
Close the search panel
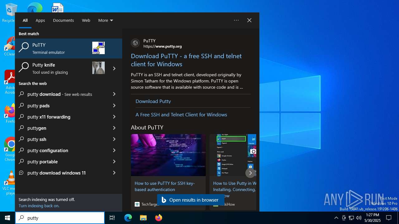tap(249, 20)
